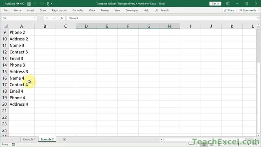Select column D header
The image size is (261, 147).
coord(86,26)
